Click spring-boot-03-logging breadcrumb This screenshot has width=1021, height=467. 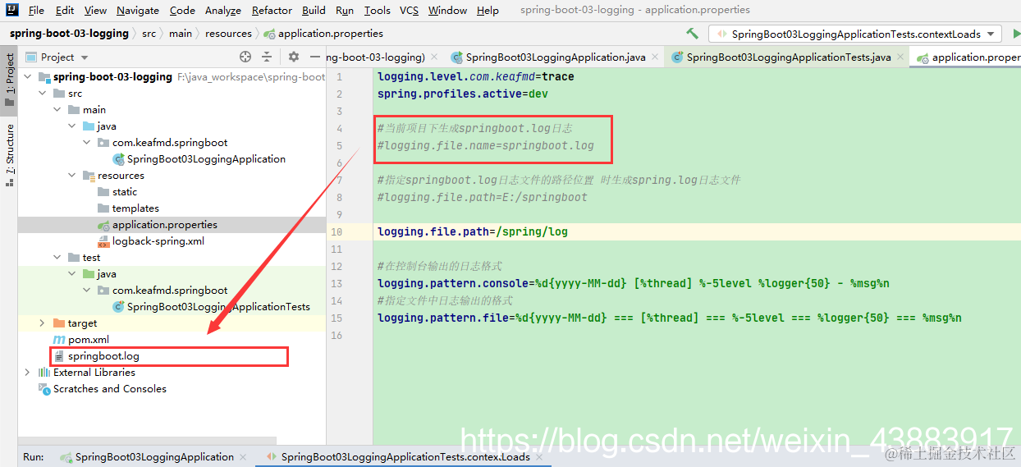[x=69, y=34]
